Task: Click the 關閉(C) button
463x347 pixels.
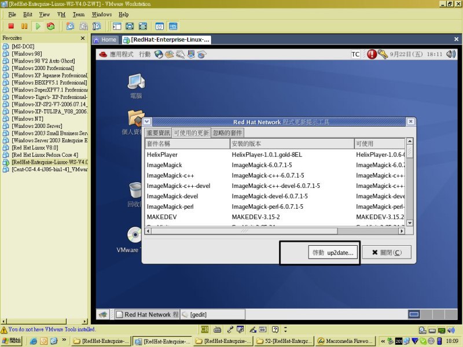Action: 387,253
